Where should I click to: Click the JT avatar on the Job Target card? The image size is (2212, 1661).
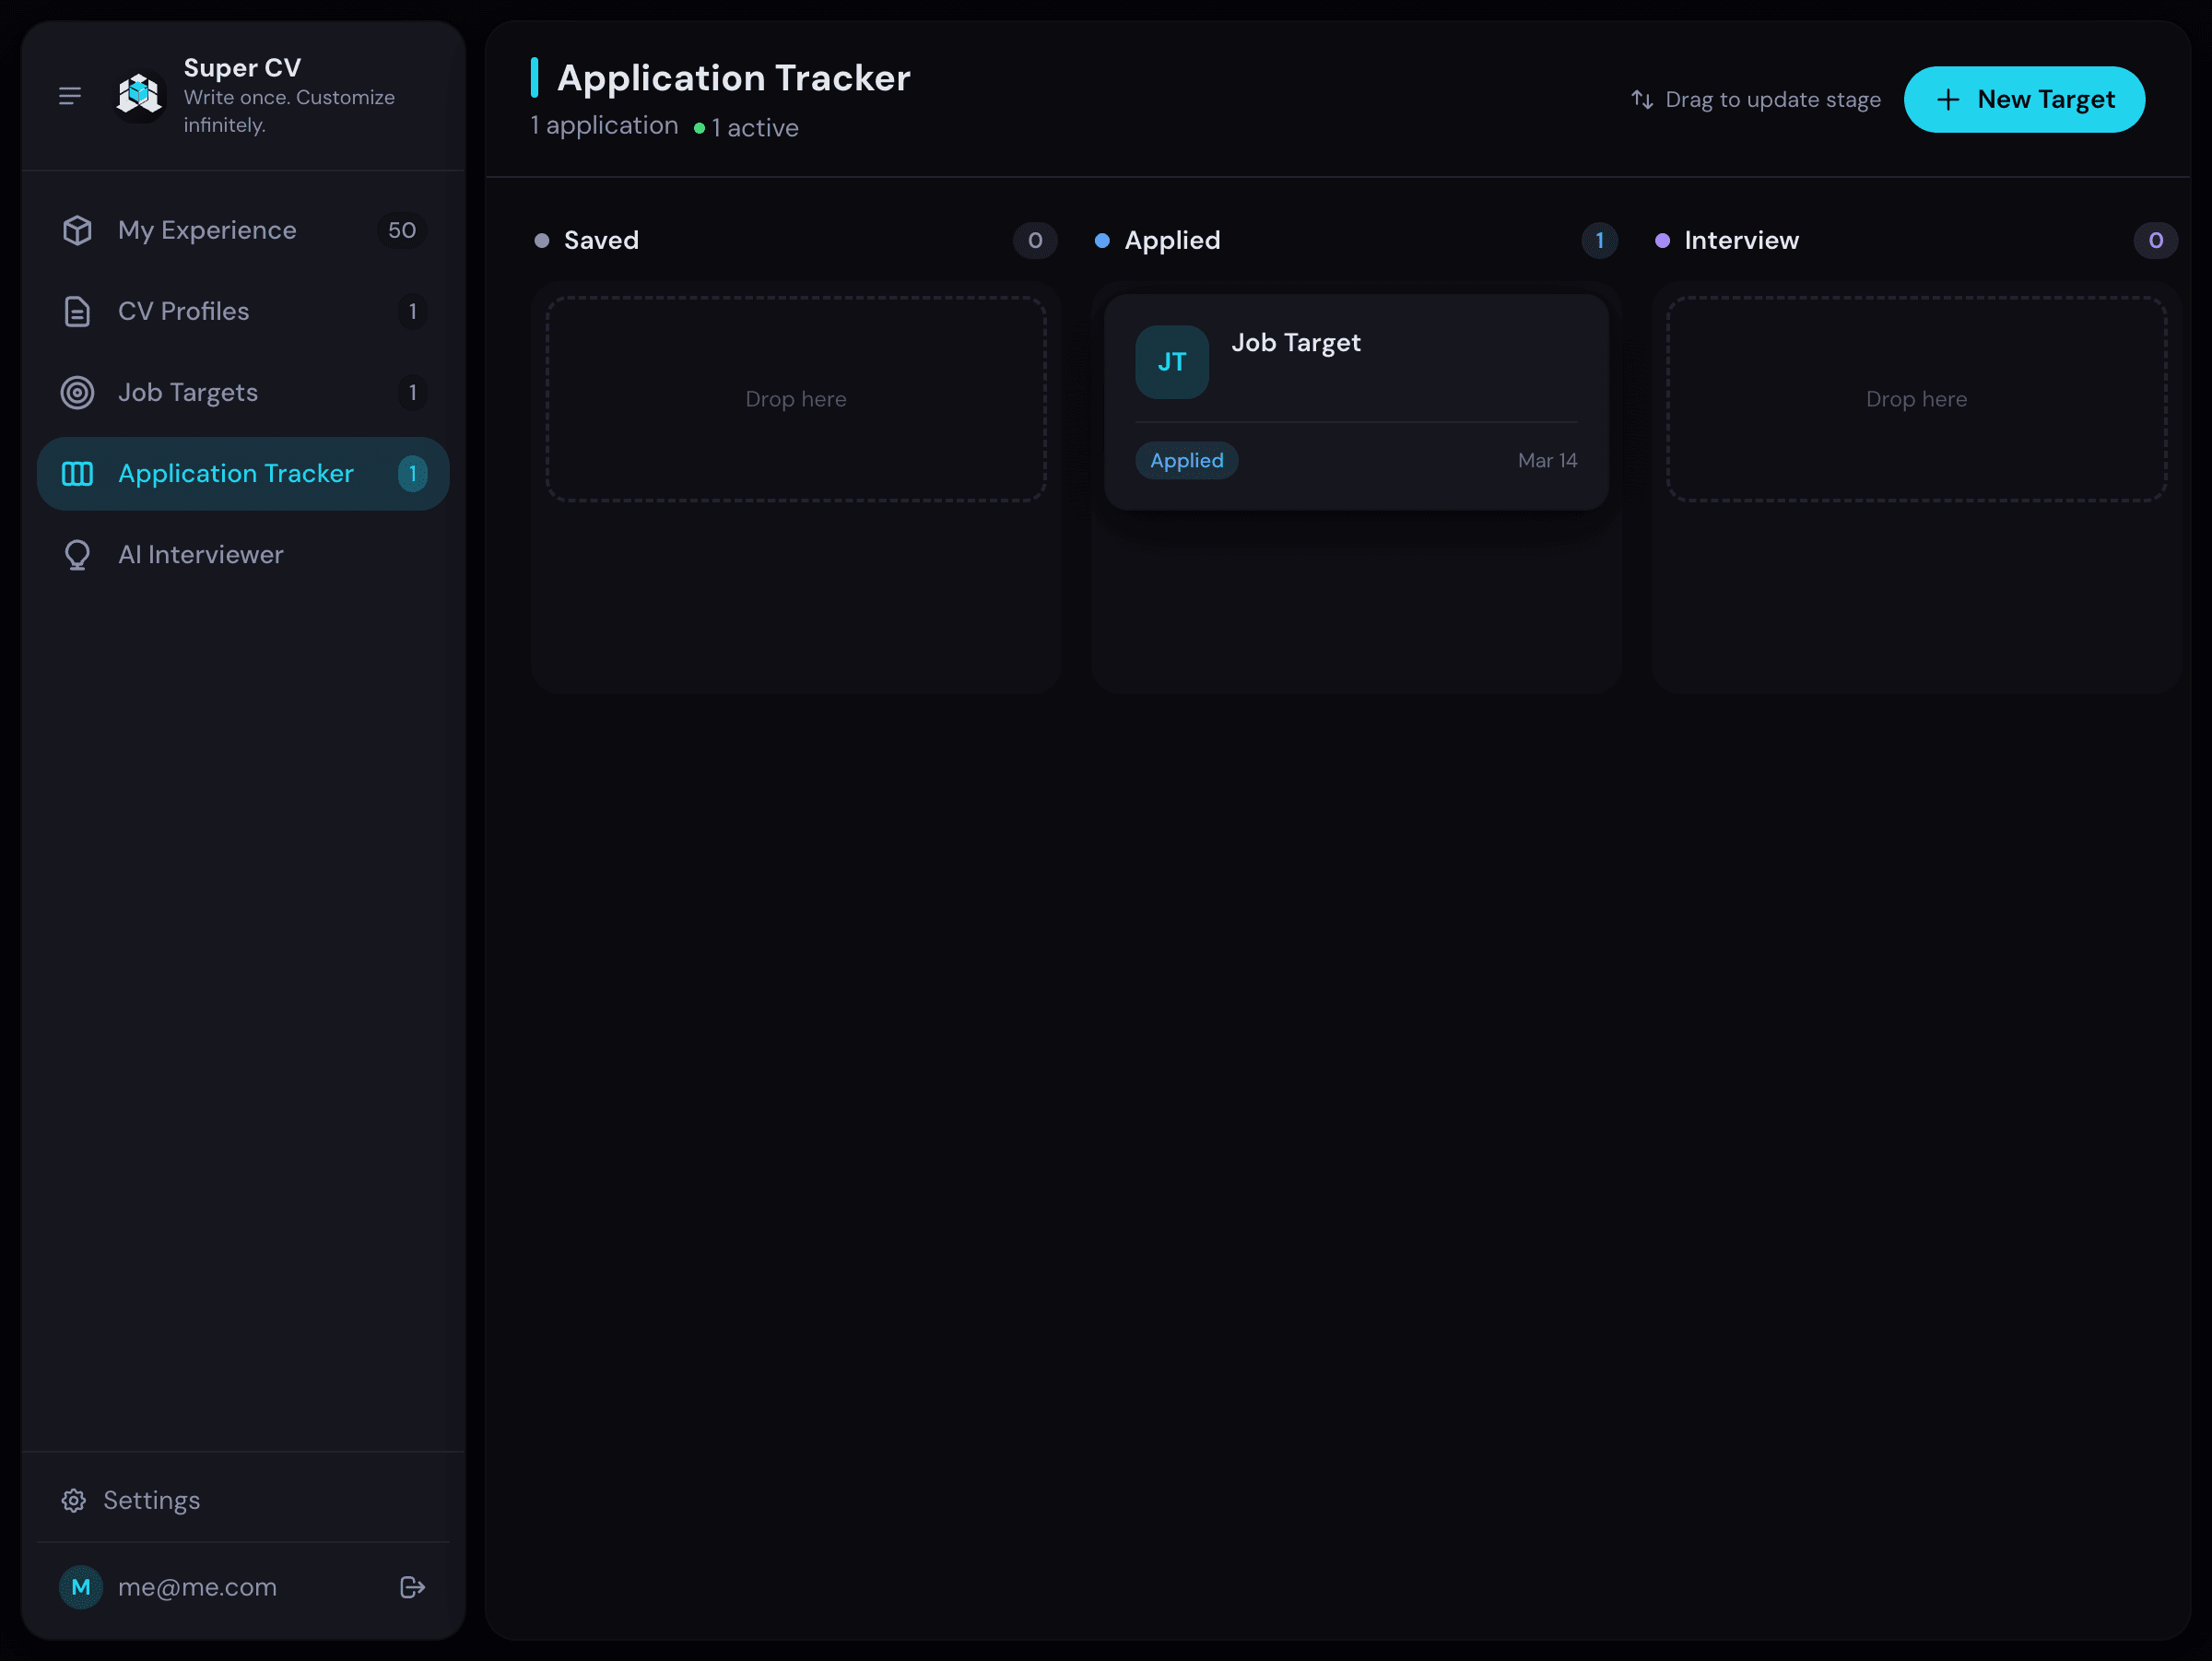1171,361
